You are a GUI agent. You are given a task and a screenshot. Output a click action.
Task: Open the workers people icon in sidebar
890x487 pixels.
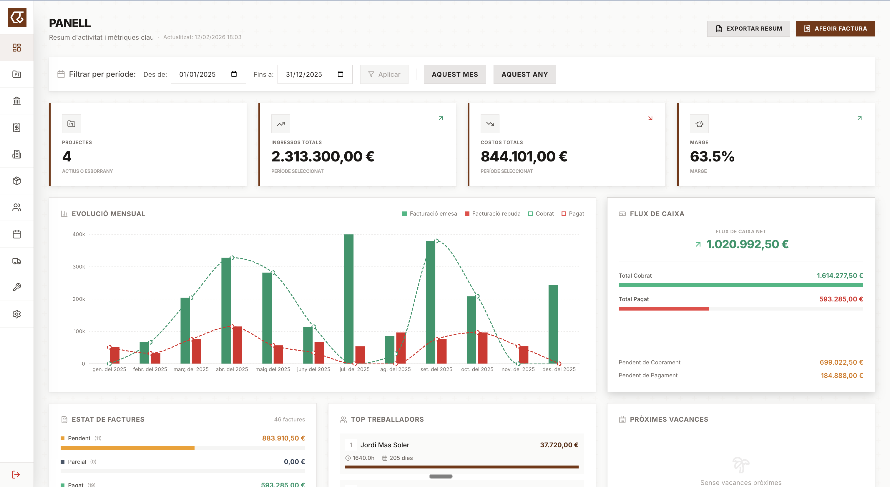click(16, 207)
